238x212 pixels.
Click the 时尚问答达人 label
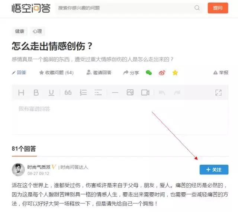(74, 167)
